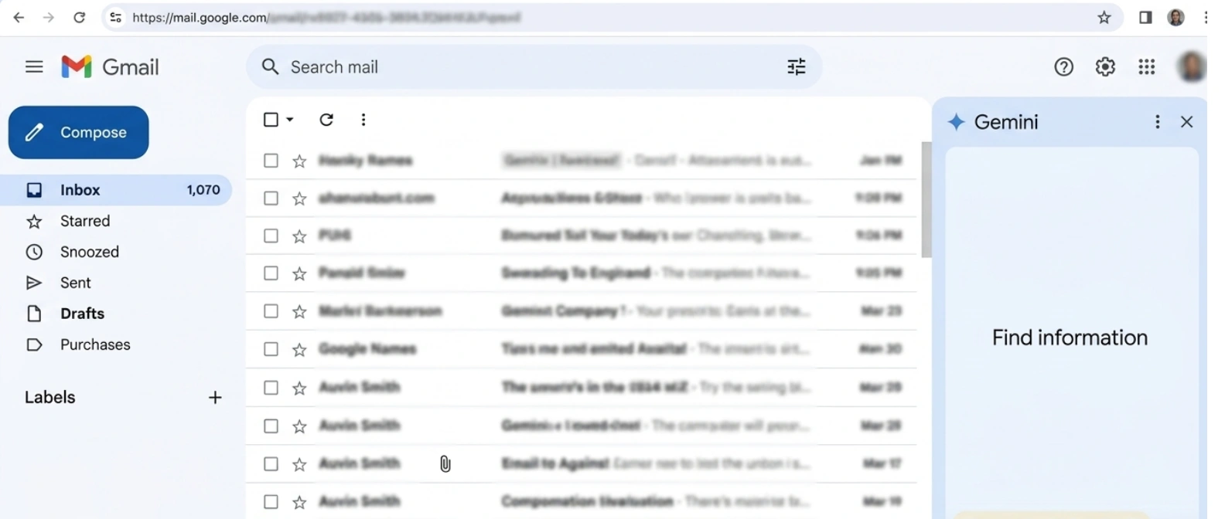The image size is (1225, 519).
Task: Open the Google account avatar in Gmail
Action: pos(1192,67)
